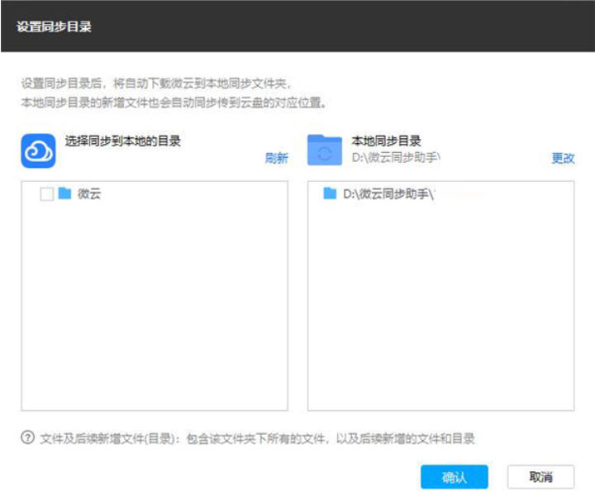Viewport: 595px width, 496px height.
Task: Check the 微云 folder checkbox
Action: point(46,194)
